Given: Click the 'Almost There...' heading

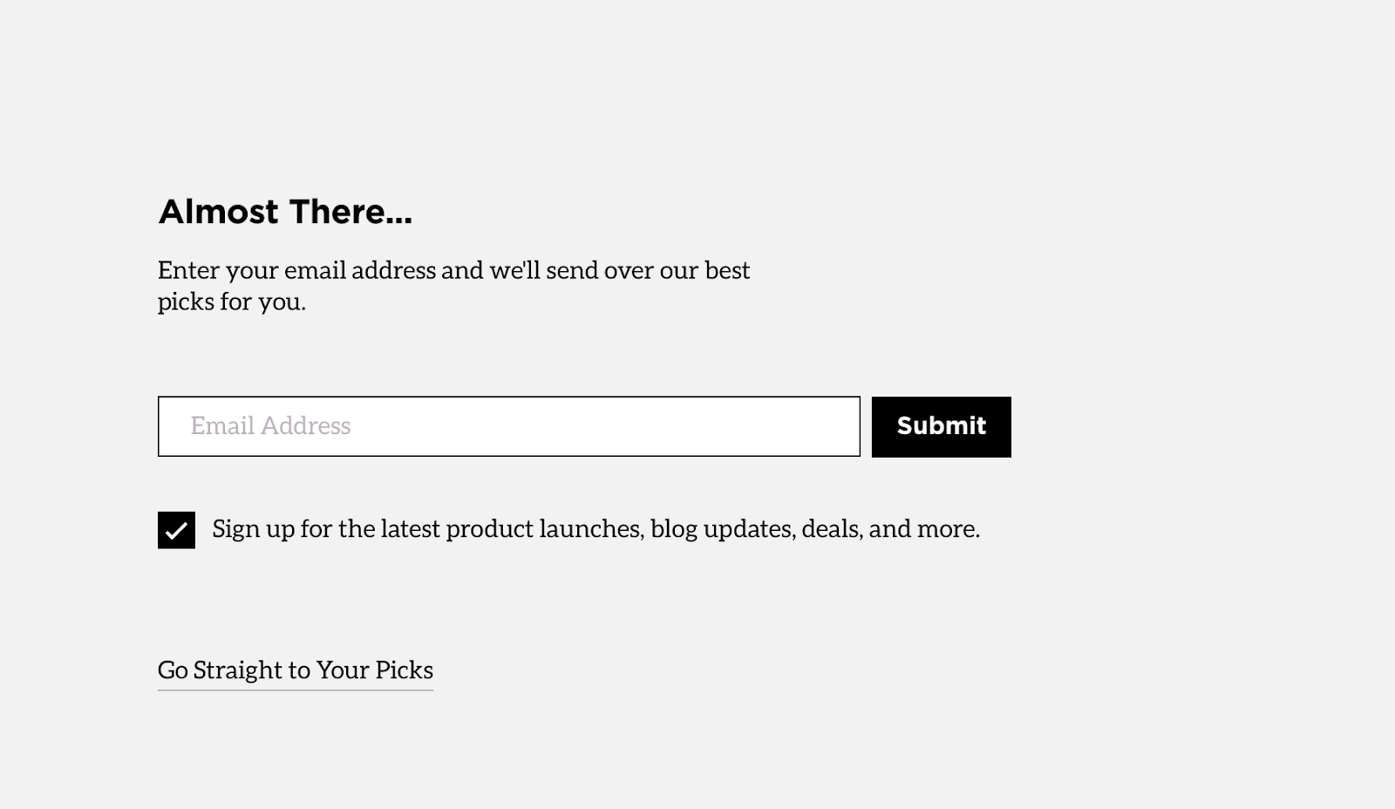Looking at the screenshot, I should (x=285, y=212).
